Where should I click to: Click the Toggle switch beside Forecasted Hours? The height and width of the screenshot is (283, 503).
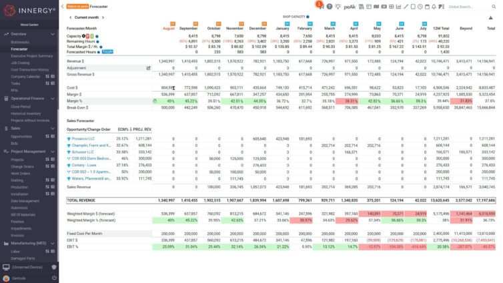coord(107,51)
